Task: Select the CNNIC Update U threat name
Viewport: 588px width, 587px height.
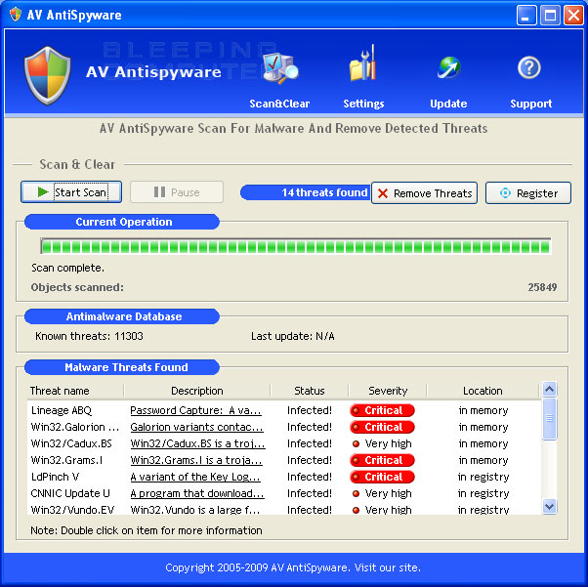Action: (x=70, y=493)
